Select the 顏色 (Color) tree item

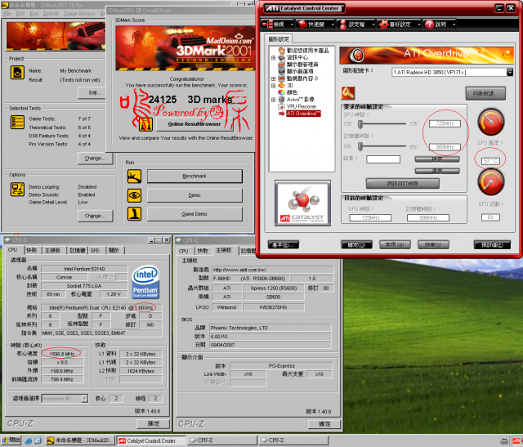pos(292,92)
